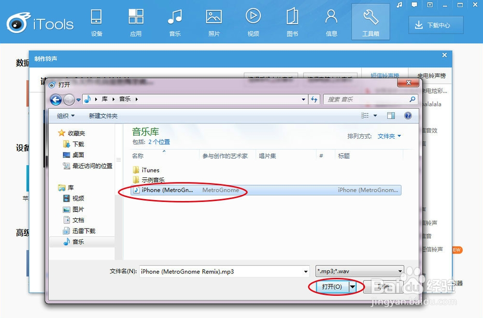Sort by the 标题 column header
The width and height of the screenshot is (483, 318).
[369, 156]
